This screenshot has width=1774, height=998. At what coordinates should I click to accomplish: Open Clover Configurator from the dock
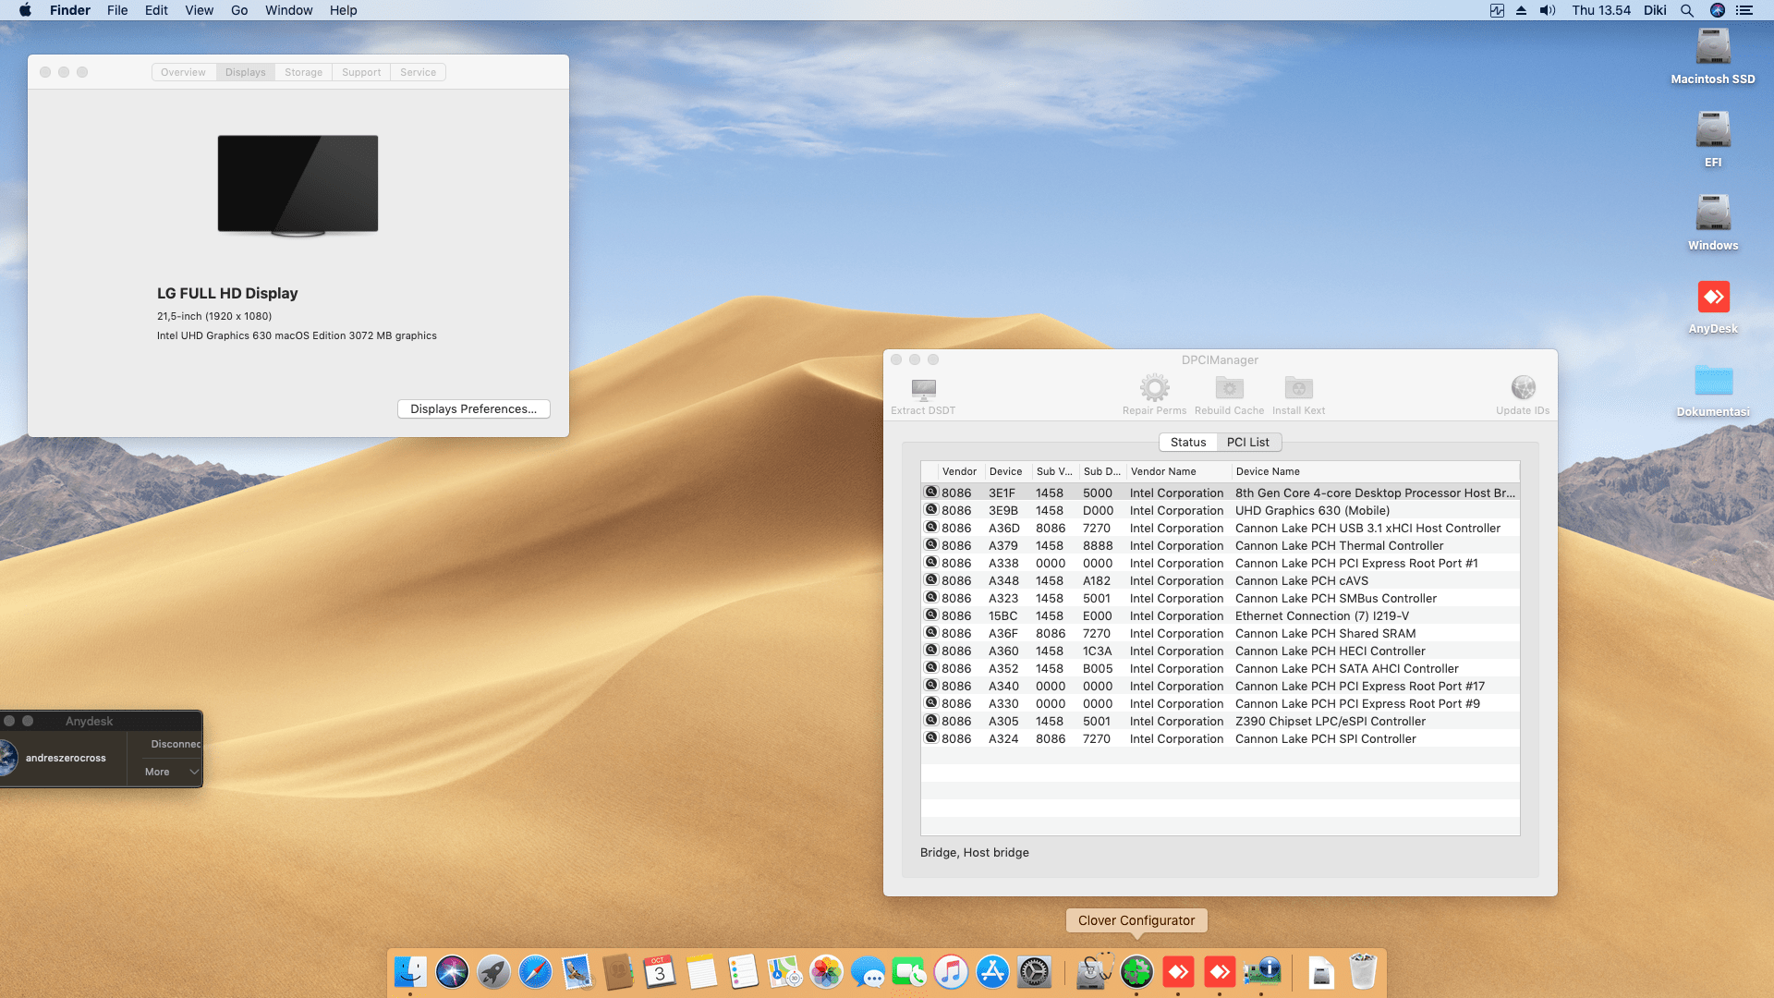pos(1136,972)
